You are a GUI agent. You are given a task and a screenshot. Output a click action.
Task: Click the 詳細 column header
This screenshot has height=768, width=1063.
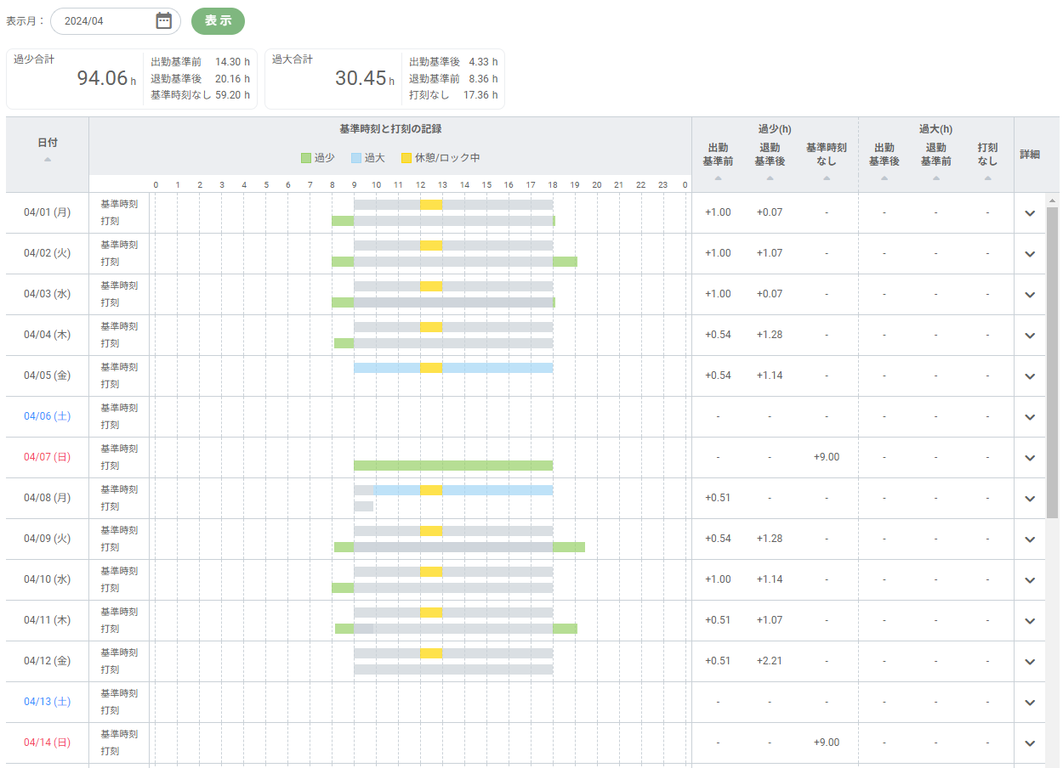click(x=1030, y=155)
